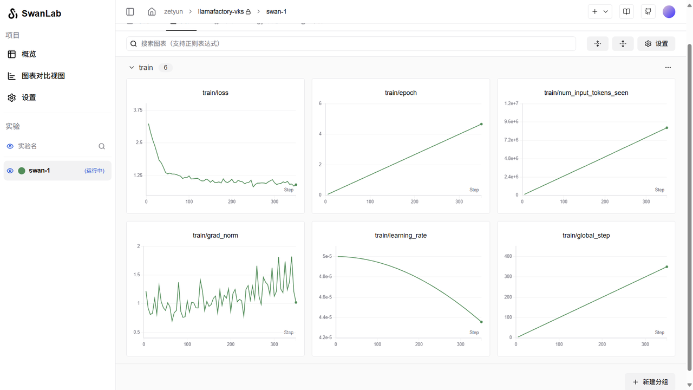Viewport: 693px width, 390px height.
Task: Open the documentation book icon
Action: point(626,11)
